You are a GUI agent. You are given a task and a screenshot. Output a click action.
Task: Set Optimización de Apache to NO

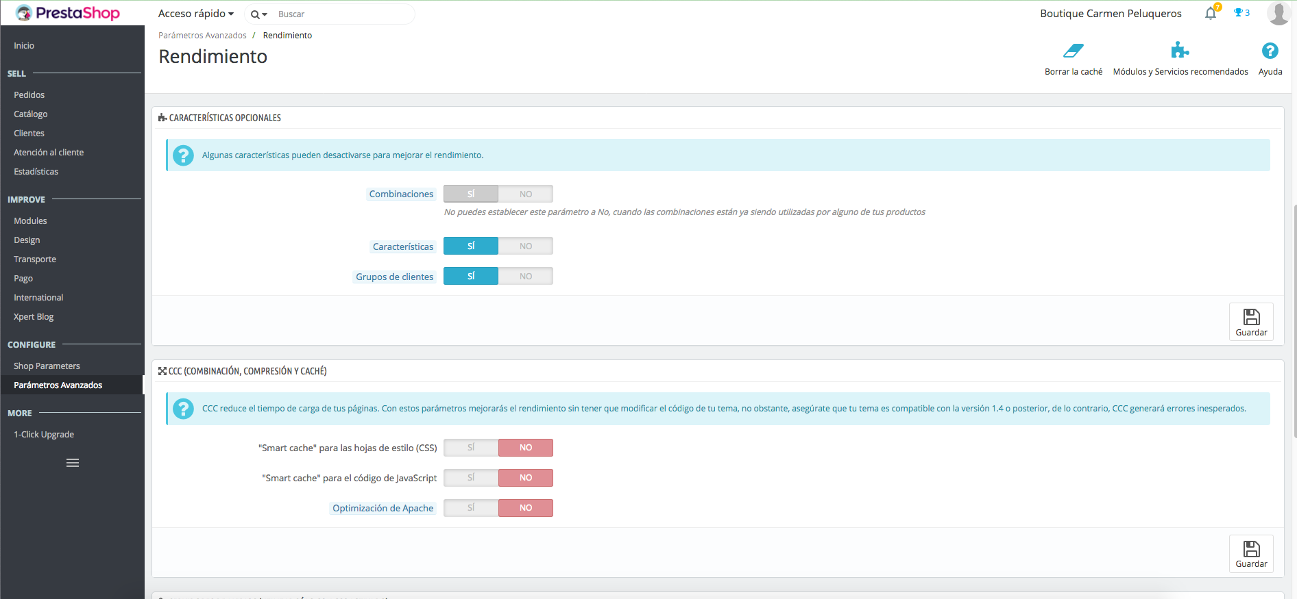526,508
